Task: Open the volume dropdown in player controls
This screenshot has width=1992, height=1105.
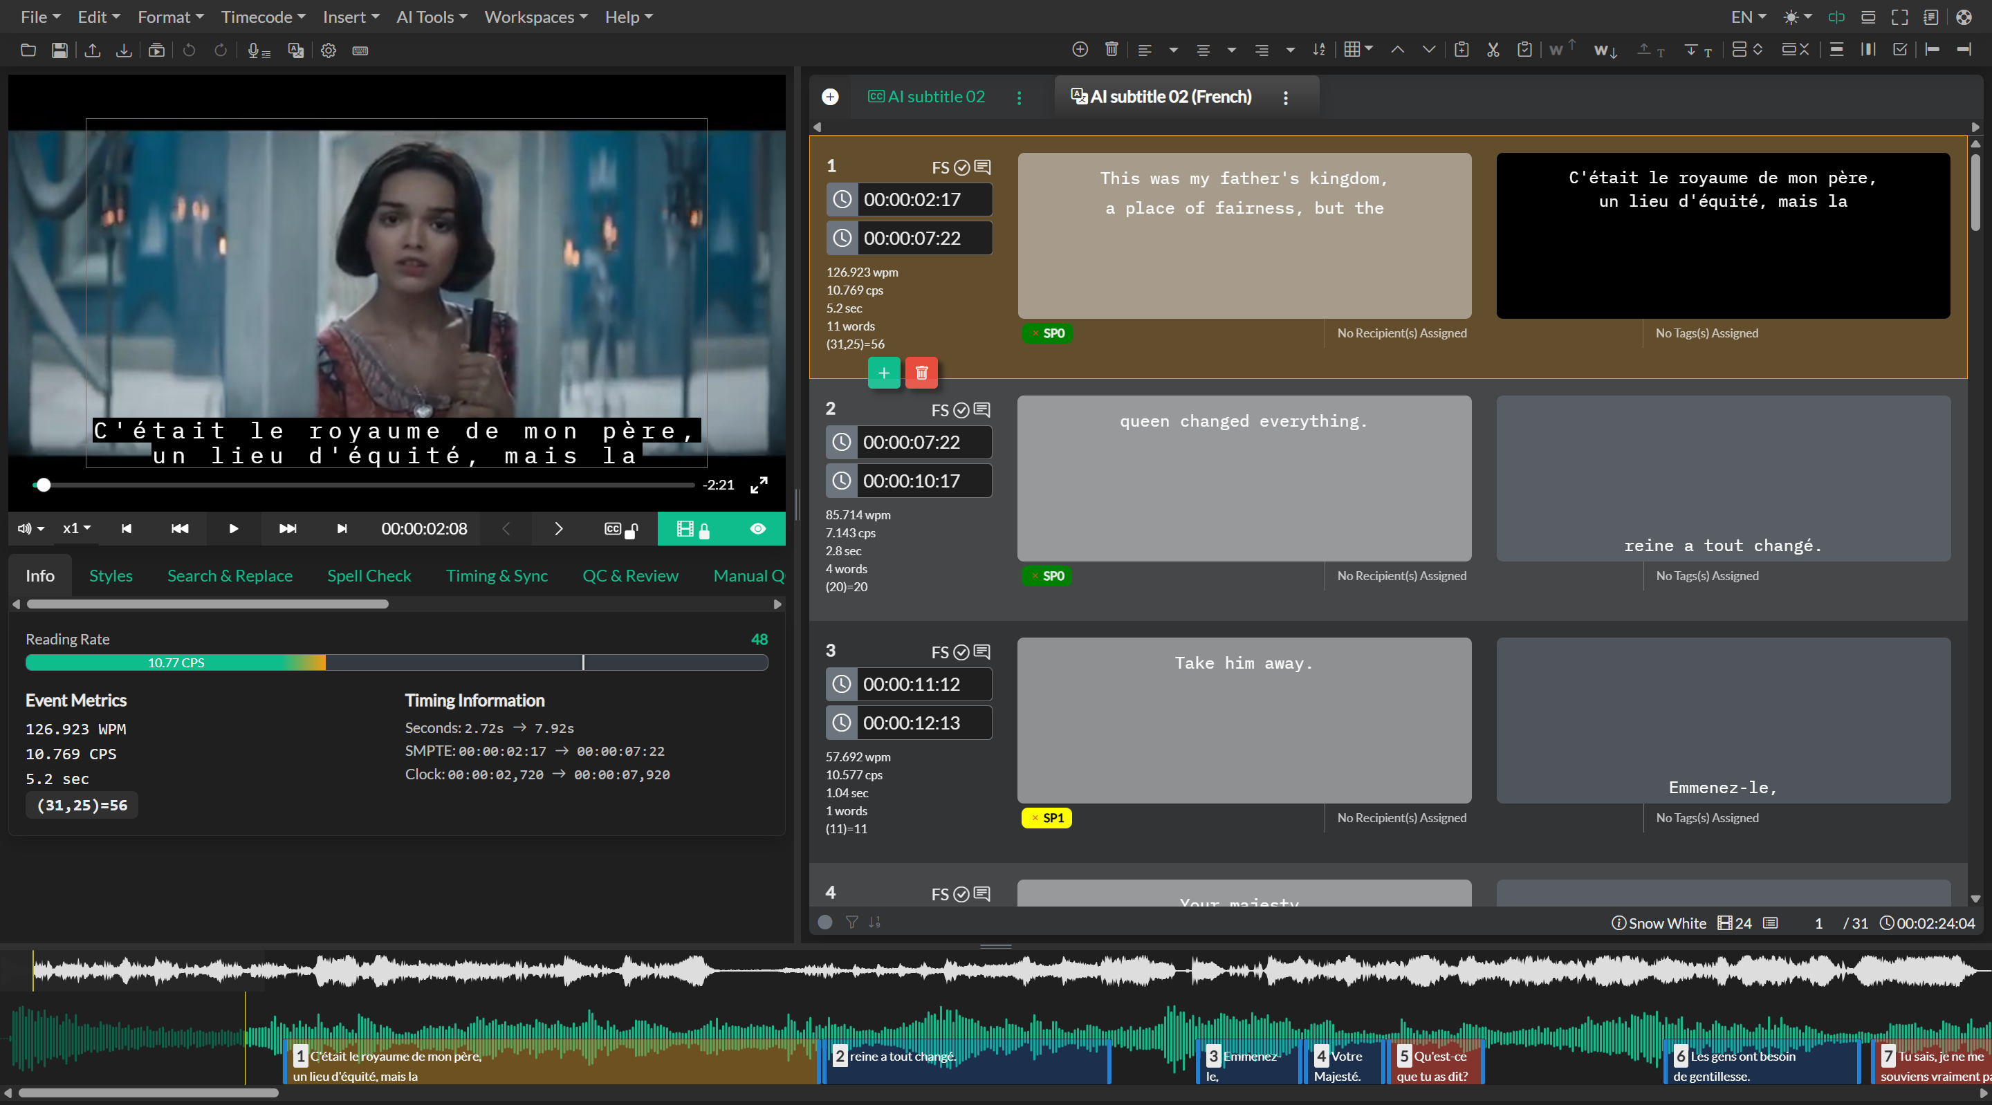Action: point(31,529)
